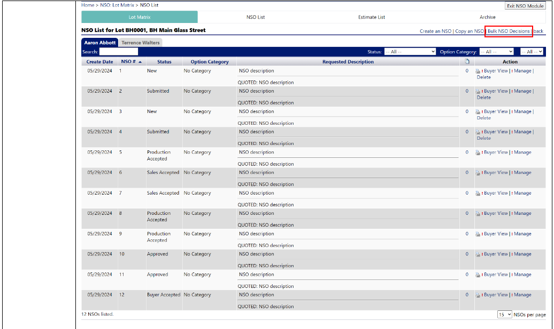The width and height of the screenshot is (554, 329).
Task: Sort by Create Date column header
Action: [99, 62]
